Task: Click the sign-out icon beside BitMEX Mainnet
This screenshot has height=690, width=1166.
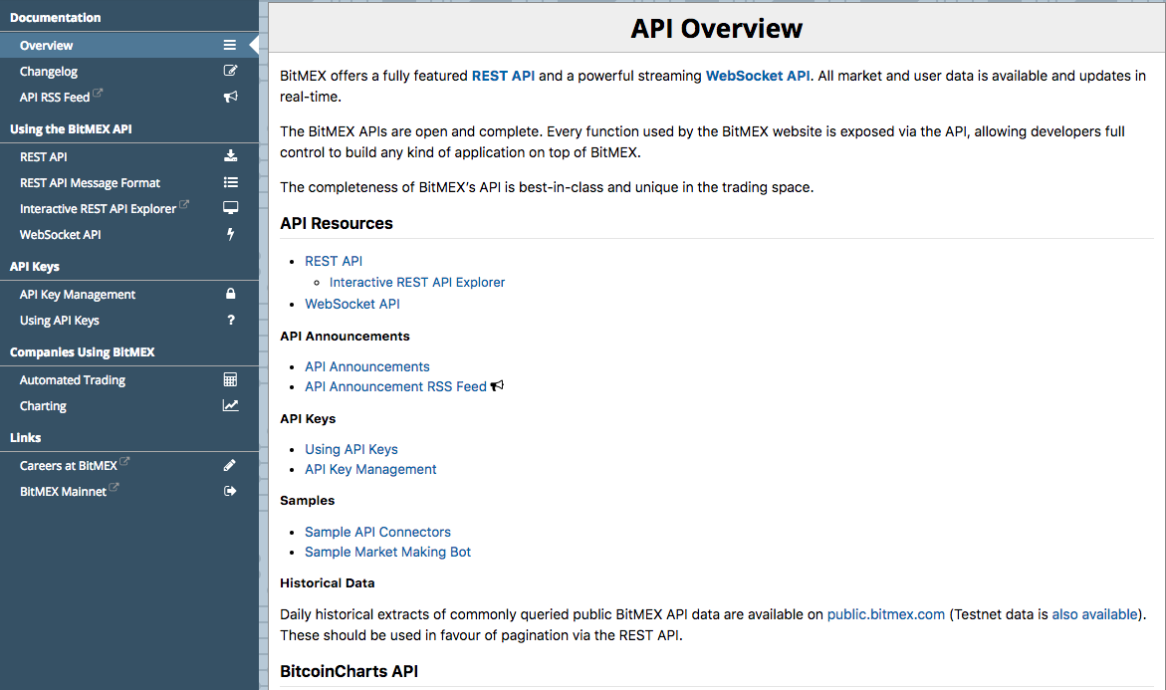Action: 231,491
